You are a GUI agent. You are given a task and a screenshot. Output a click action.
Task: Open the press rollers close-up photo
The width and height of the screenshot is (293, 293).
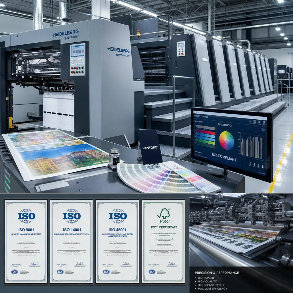(x=241, y=230)
